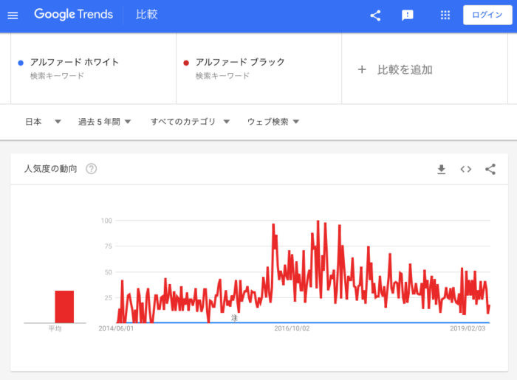Click the 2014/06/01 axis date label
Image resolution: width=517 pixels, height=380 pixels.
[117, 328]
